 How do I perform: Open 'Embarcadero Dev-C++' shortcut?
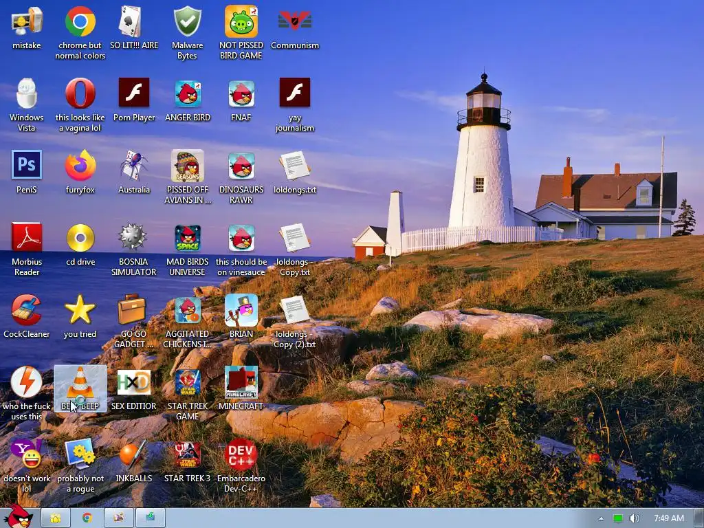241,454
